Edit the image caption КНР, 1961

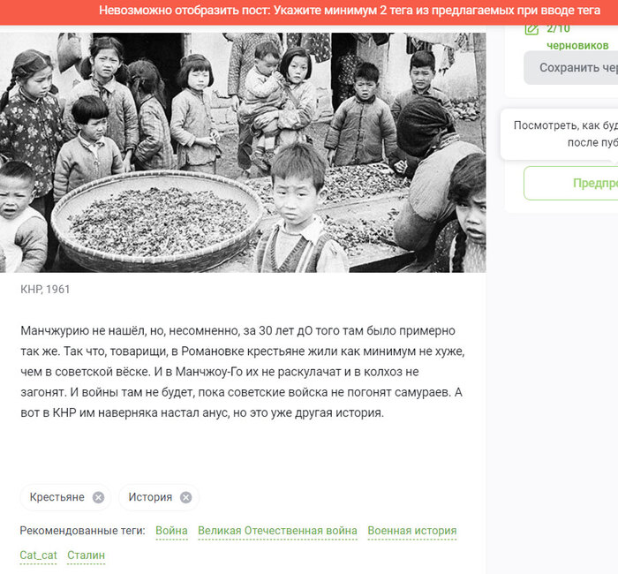click(45, 290)
